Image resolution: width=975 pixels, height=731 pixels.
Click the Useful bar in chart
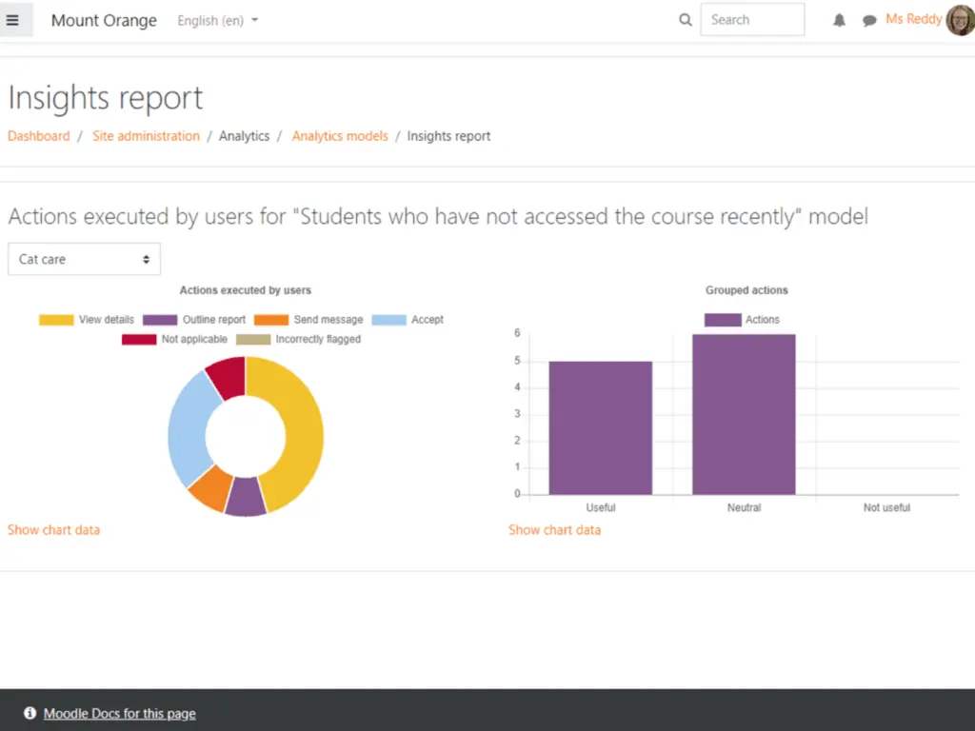point(601,428)
